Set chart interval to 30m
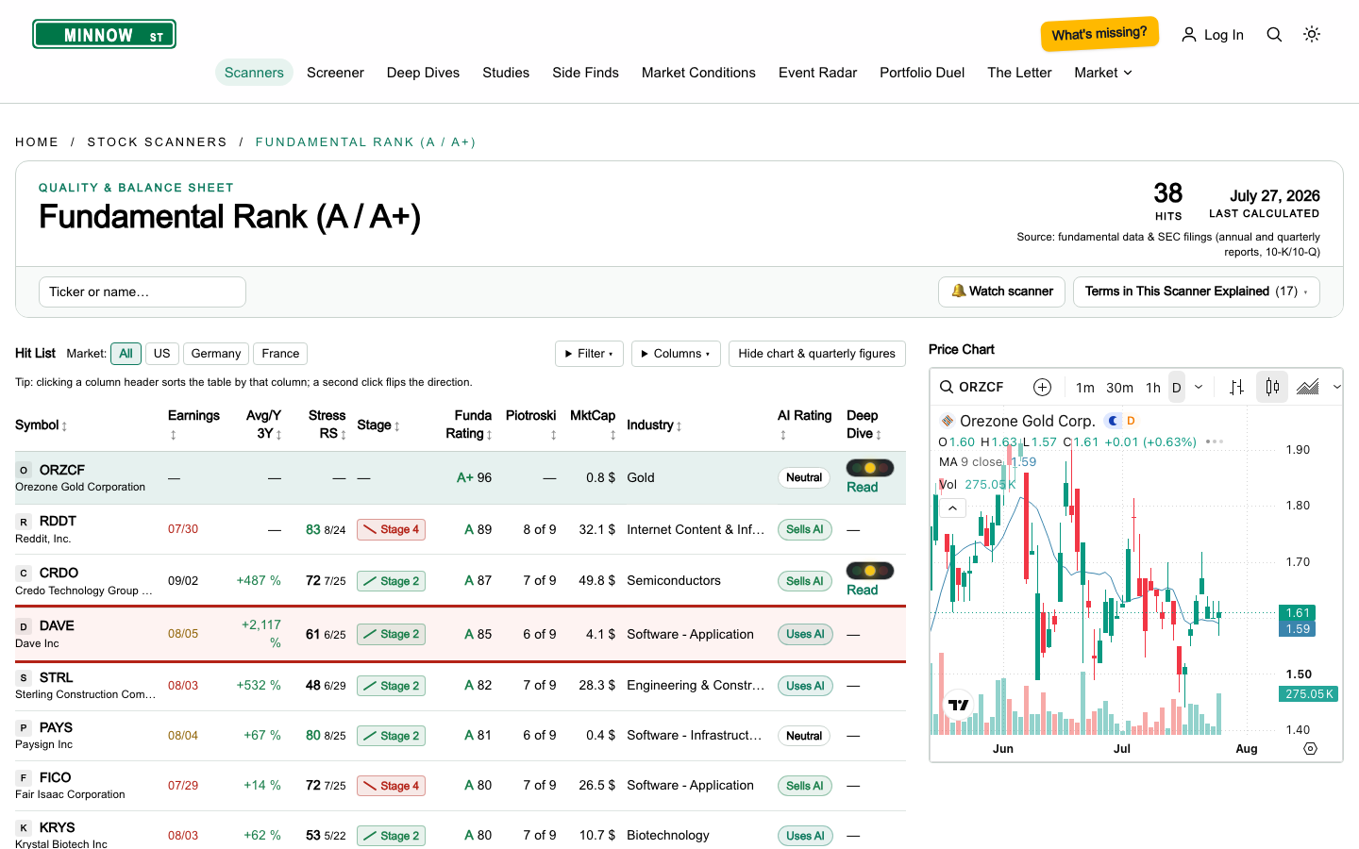The height and width of the screenshot is (849, 1359). click(x=1119, y=387)
